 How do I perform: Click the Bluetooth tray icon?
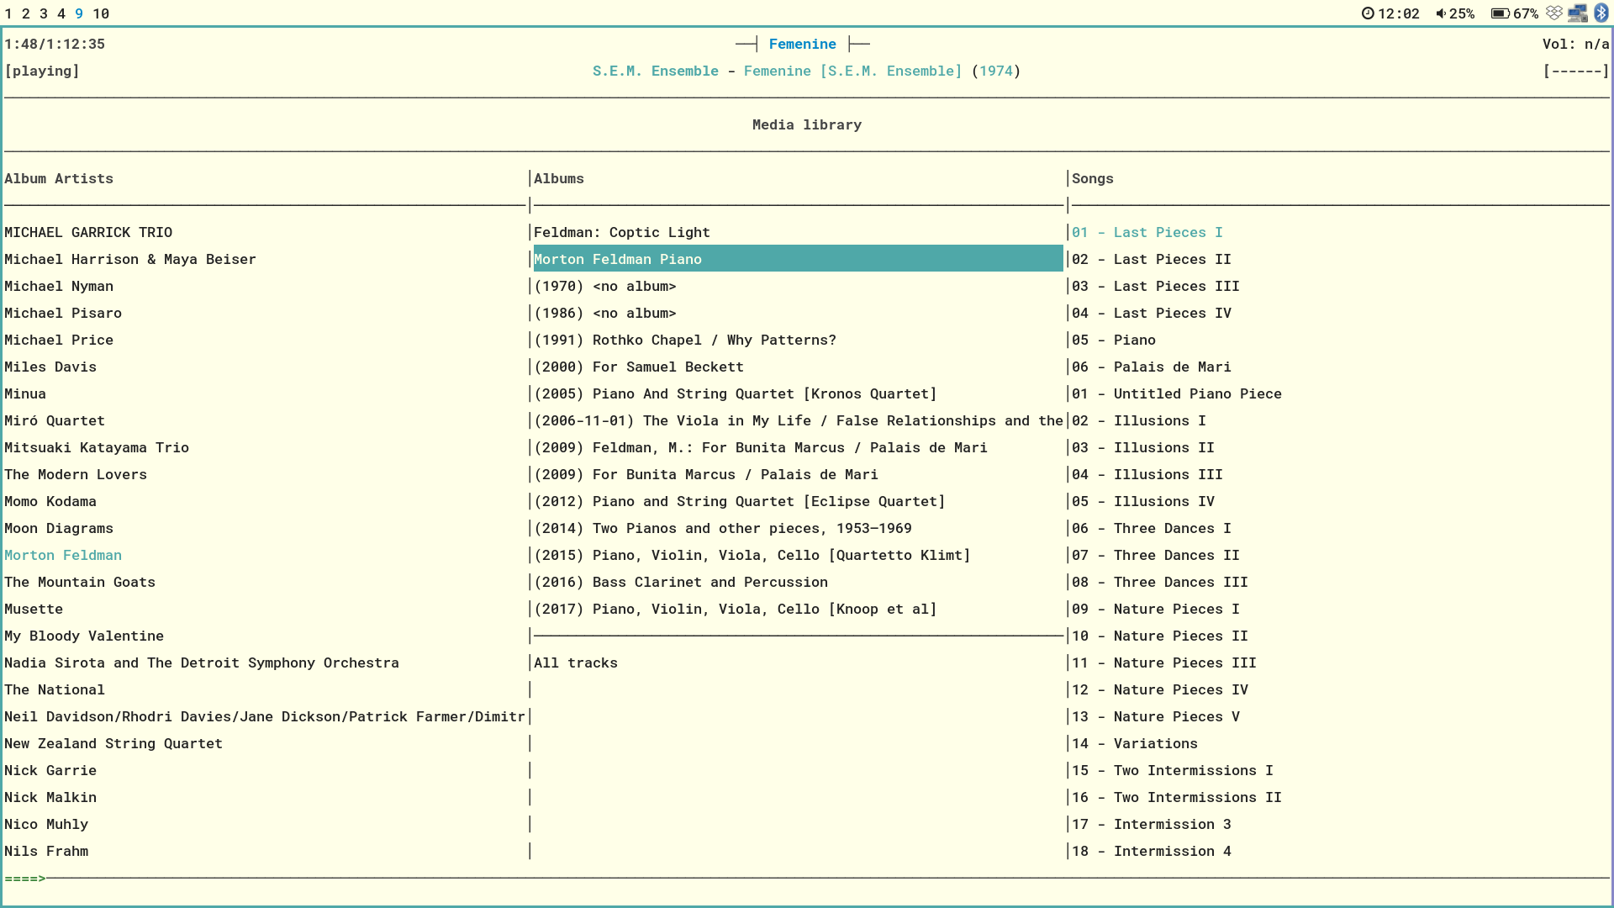click(1601, 13)
